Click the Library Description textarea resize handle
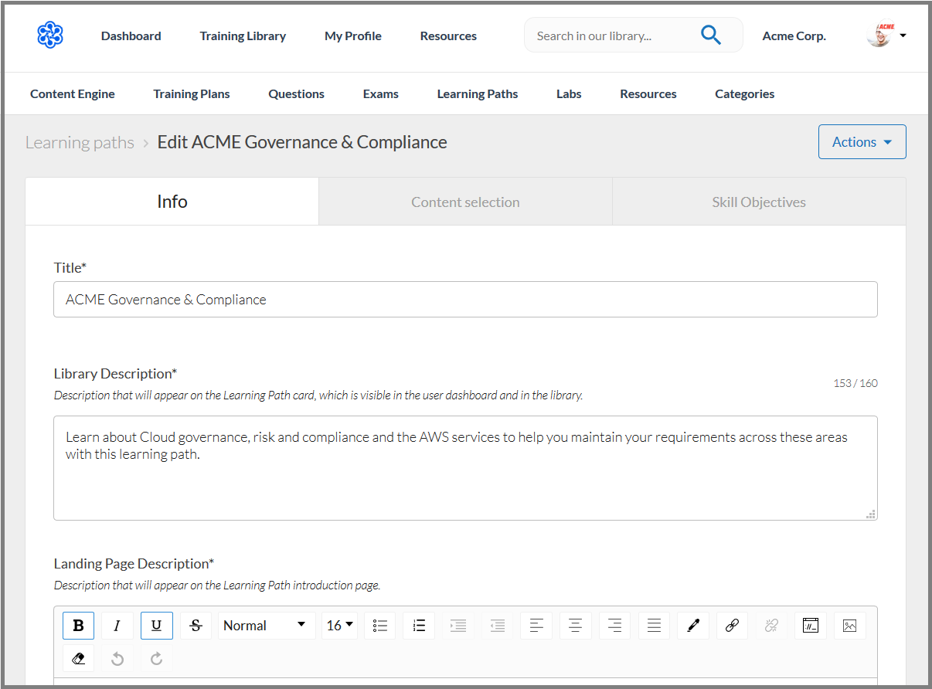Screen dimensions: 932x689 coord(871,514)
